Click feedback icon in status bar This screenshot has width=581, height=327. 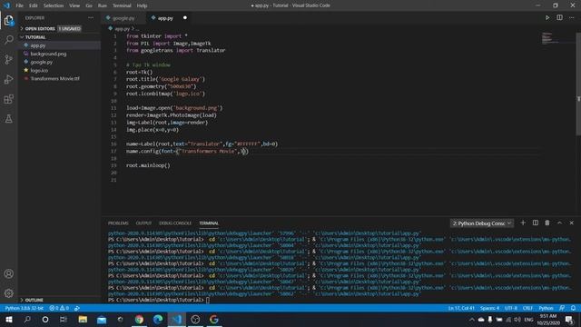pos(562,308)
